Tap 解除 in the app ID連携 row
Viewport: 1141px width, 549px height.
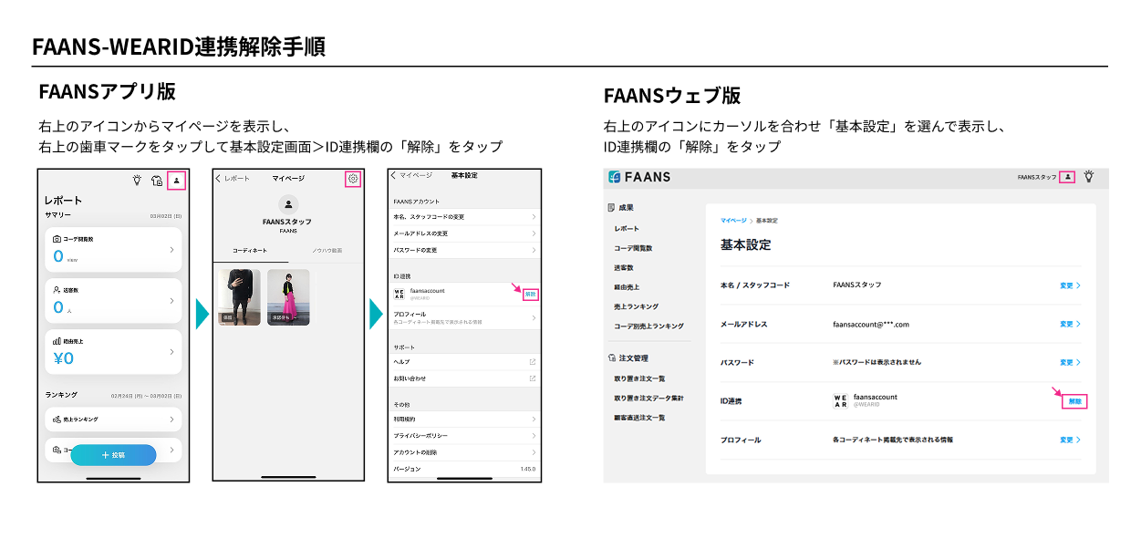531,295
